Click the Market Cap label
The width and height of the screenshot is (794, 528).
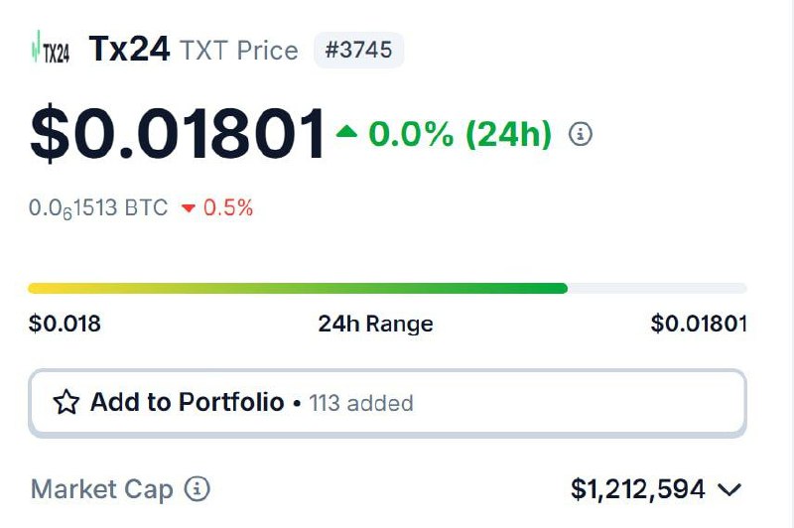pos(102,489)
